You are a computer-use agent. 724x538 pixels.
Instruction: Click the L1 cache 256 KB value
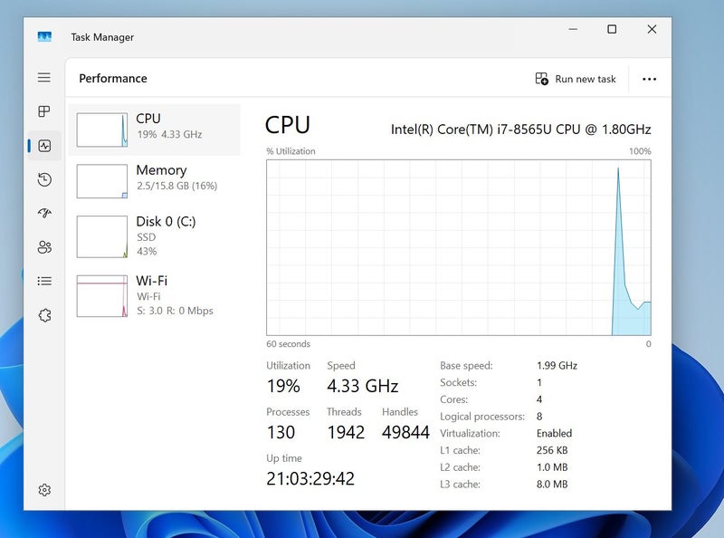(552, 450)
